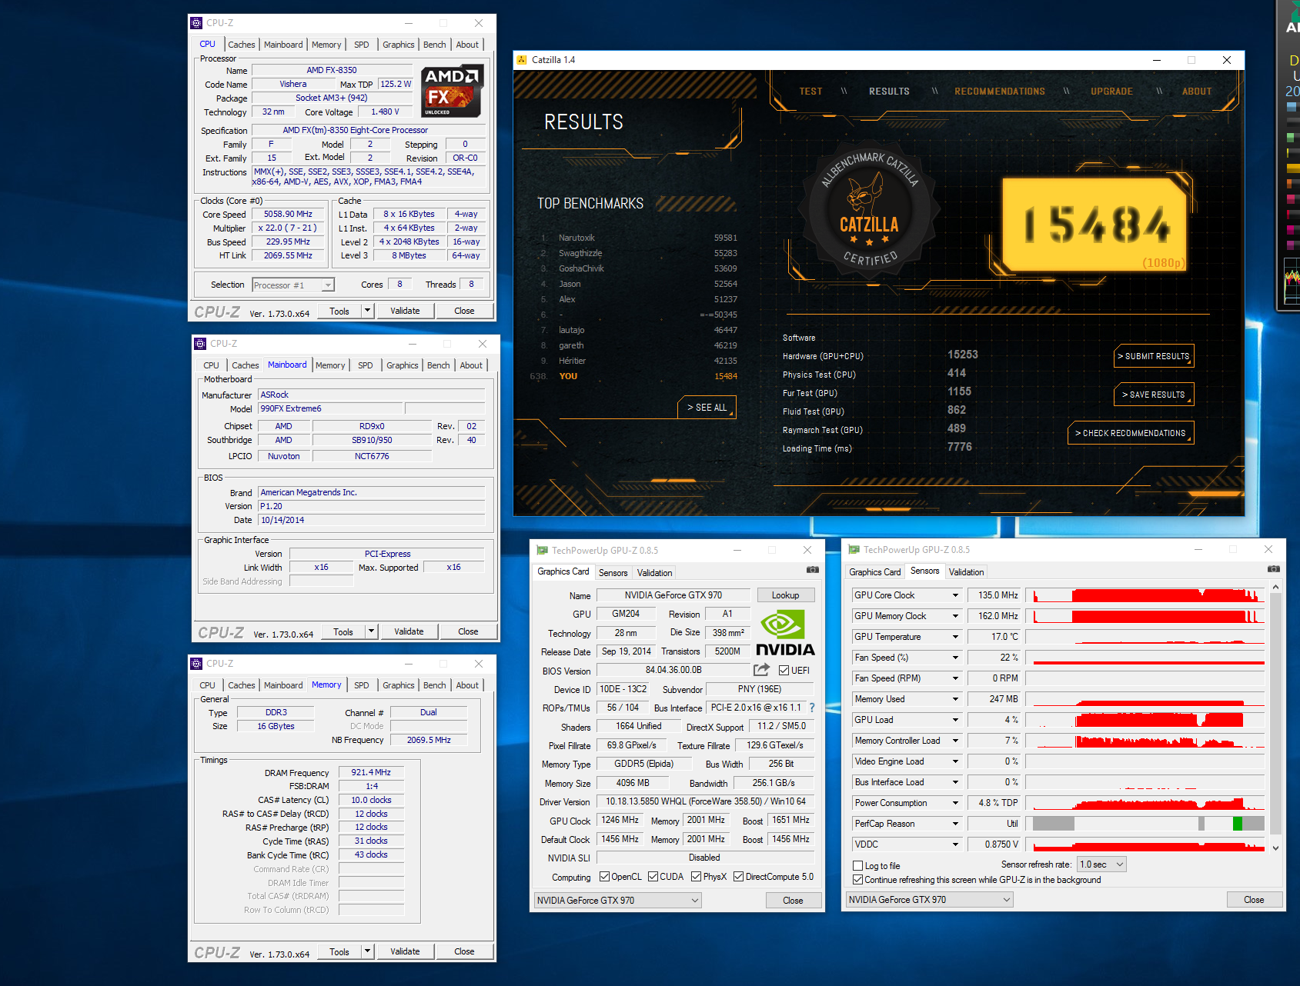
Task: Click the CPU-Z title icon in Memory window
Action: (x=197, y=664)
